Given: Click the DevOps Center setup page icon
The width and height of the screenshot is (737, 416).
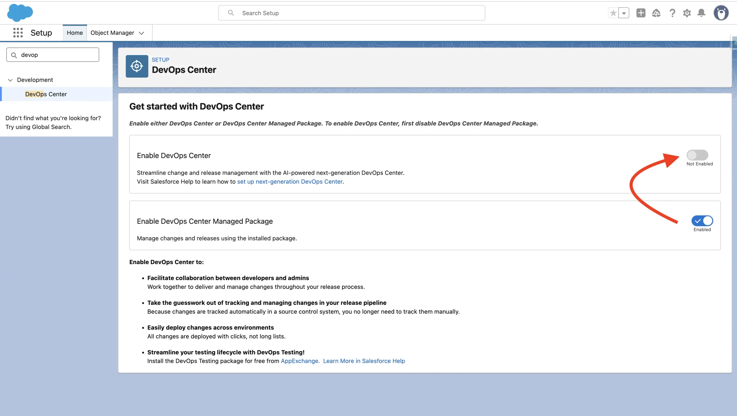Looking at the screenshot, I should (137, 66).
